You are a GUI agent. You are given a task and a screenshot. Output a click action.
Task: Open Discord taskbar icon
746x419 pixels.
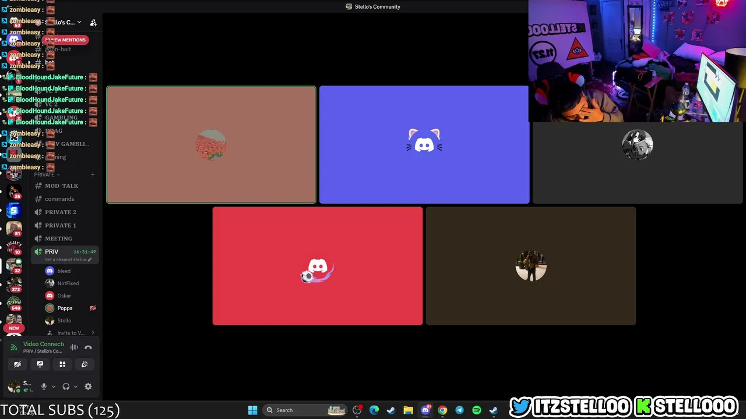point(425,410)
